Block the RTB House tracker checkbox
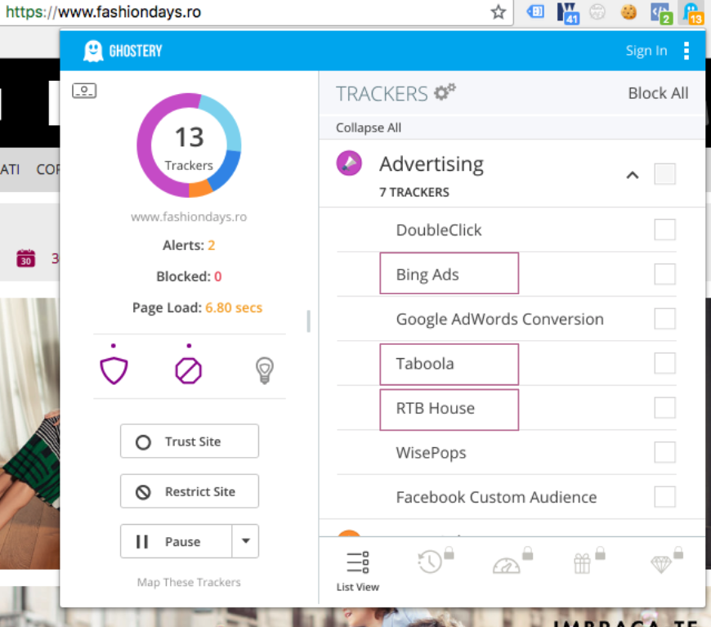The image size is (711, 627). pyautogui.click(x=664, y=407)
